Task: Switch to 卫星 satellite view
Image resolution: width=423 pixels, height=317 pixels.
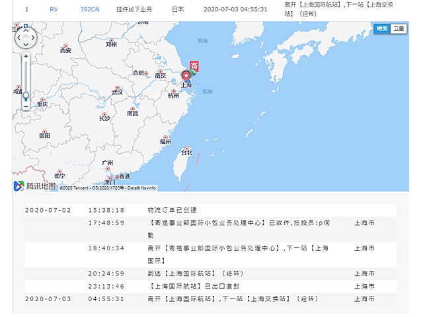Action: [399, 28]
